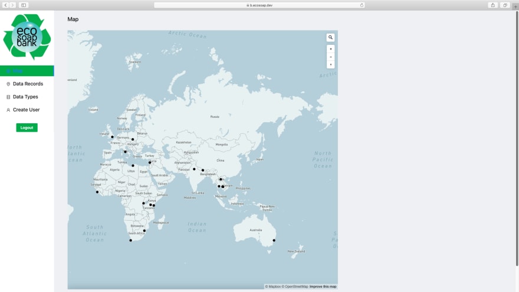
Task: Click the Safari address bar
Action: click(x=259, y=5)
